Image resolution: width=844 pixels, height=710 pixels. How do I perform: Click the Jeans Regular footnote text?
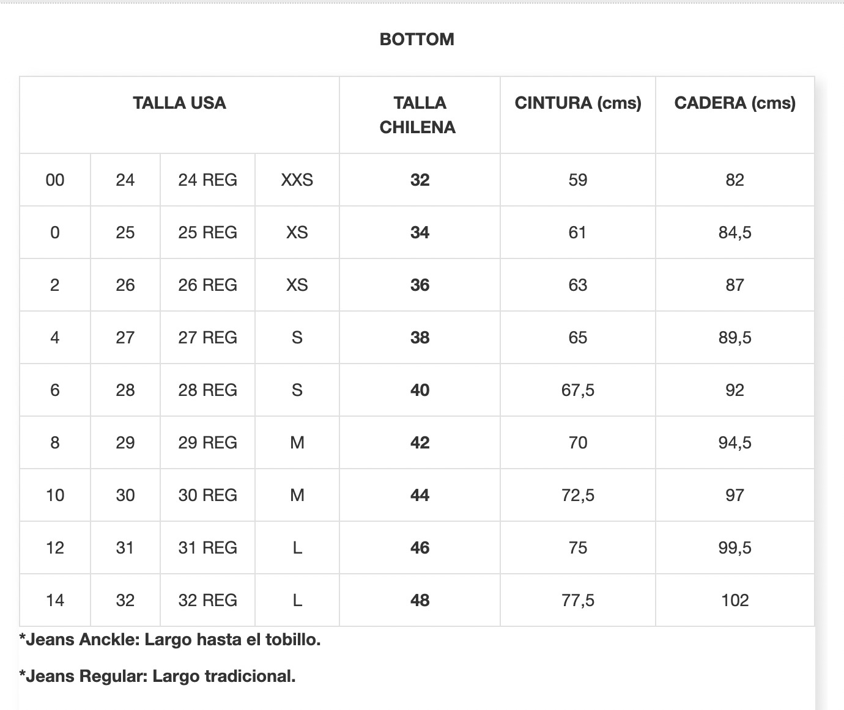pos(158,676)
